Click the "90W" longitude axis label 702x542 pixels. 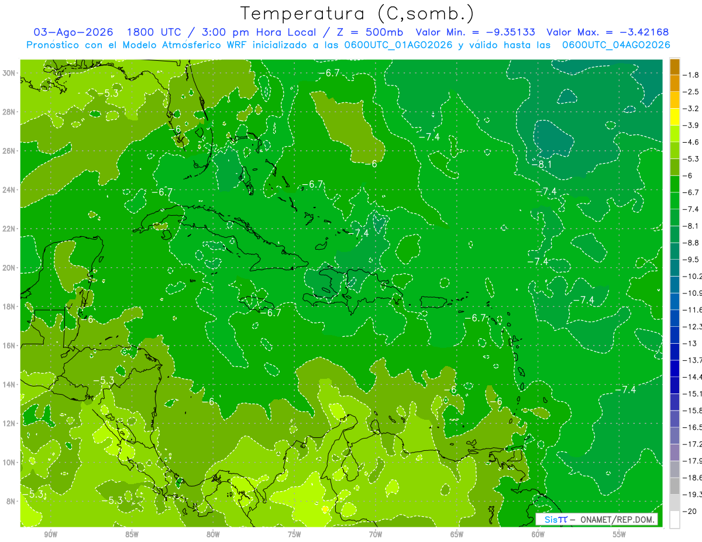[x=50, y=535]
